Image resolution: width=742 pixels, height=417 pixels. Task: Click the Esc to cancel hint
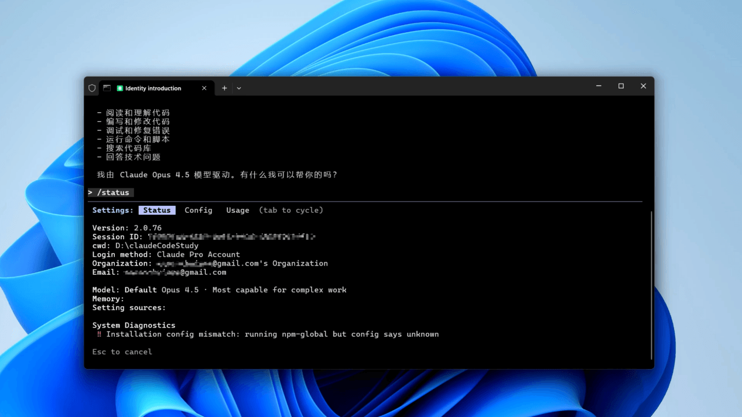pos(122,352)
